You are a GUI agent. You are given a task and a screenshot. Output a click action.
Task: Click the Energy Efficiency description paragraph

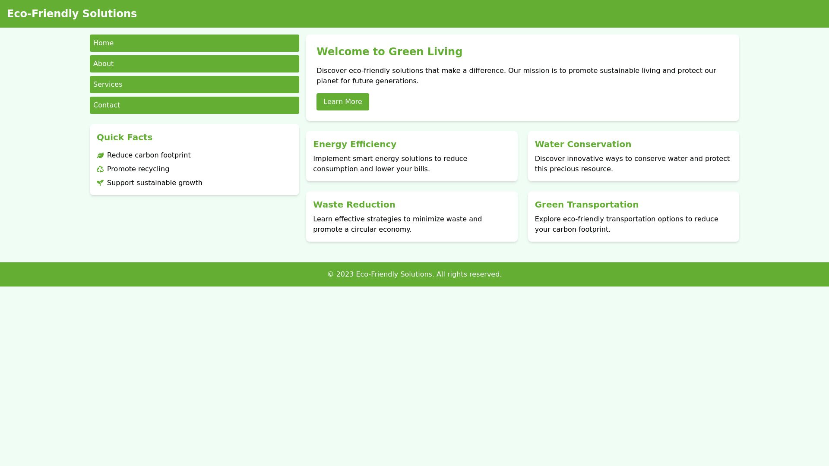tap(390, 164)
